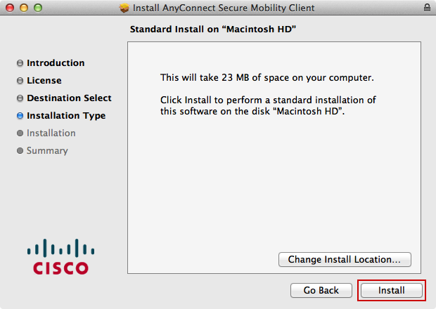Select the Introduction step label
This screenshot has width=436, height=309.
pos(56,63)
